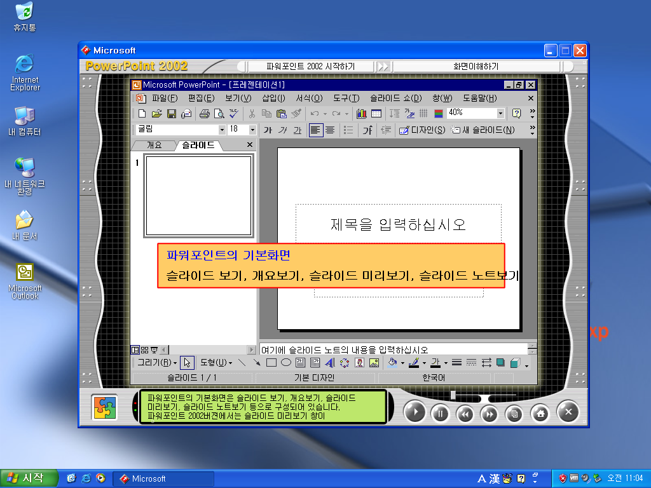This screenshot has width=651, height=488.
Task: Click the New document icon in toolbar
Action: (142, 113)
